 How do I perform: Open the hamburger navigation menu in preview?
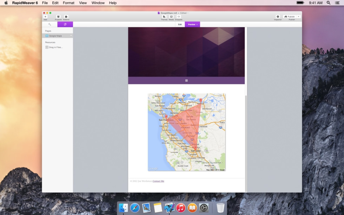(x=186, y=81)
